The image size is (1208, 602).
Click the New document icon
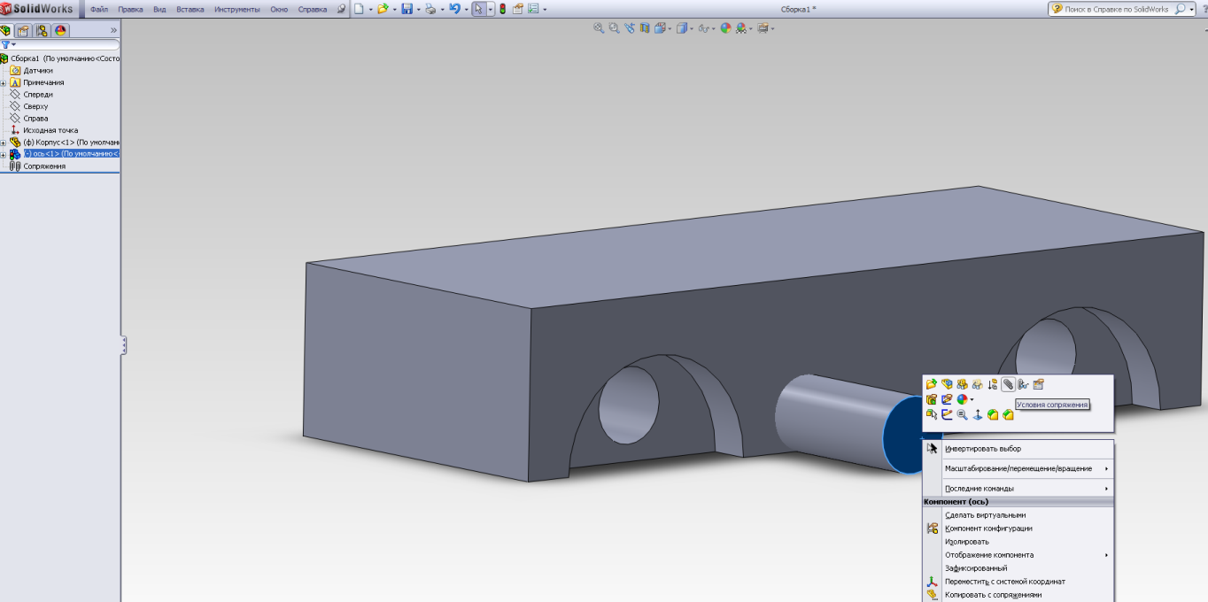click(x=360, y=9)
